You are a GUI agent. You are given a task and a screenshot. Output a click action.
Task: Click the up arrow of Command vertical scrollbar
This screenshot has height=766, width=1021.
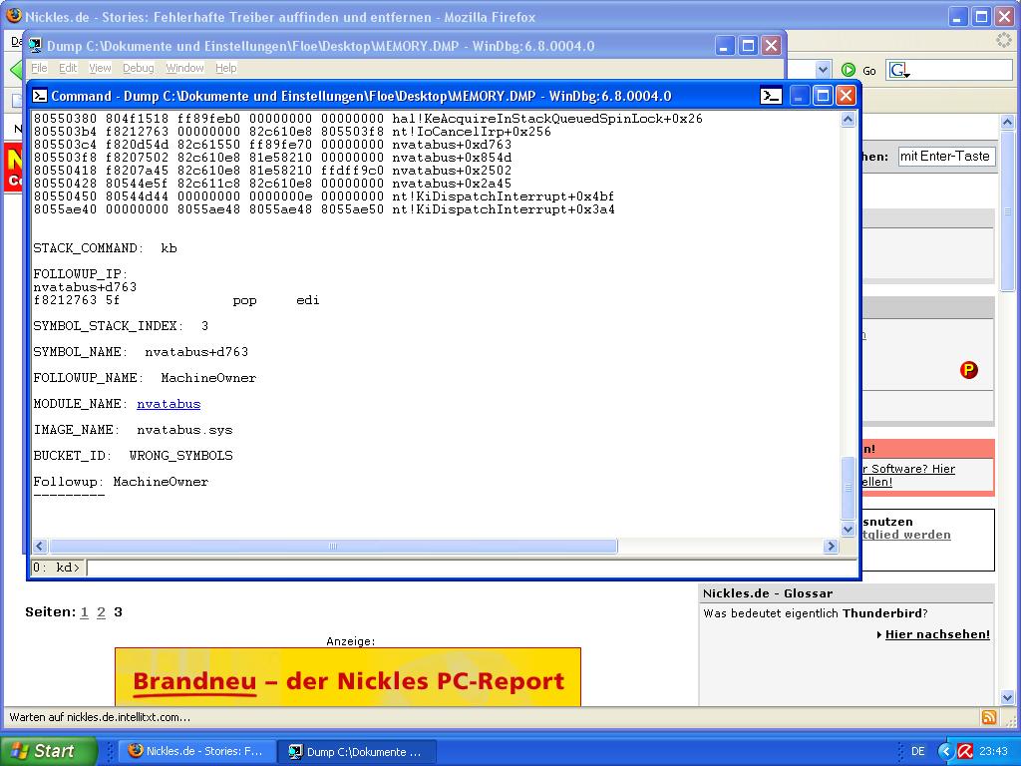848,120
